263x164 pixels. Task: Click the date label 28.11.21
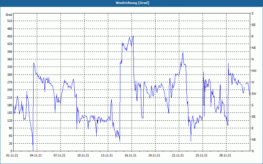click(225, 155)
